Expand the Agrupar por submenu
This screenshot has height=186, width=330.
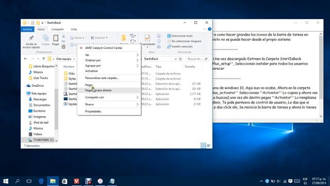(109, 66)
